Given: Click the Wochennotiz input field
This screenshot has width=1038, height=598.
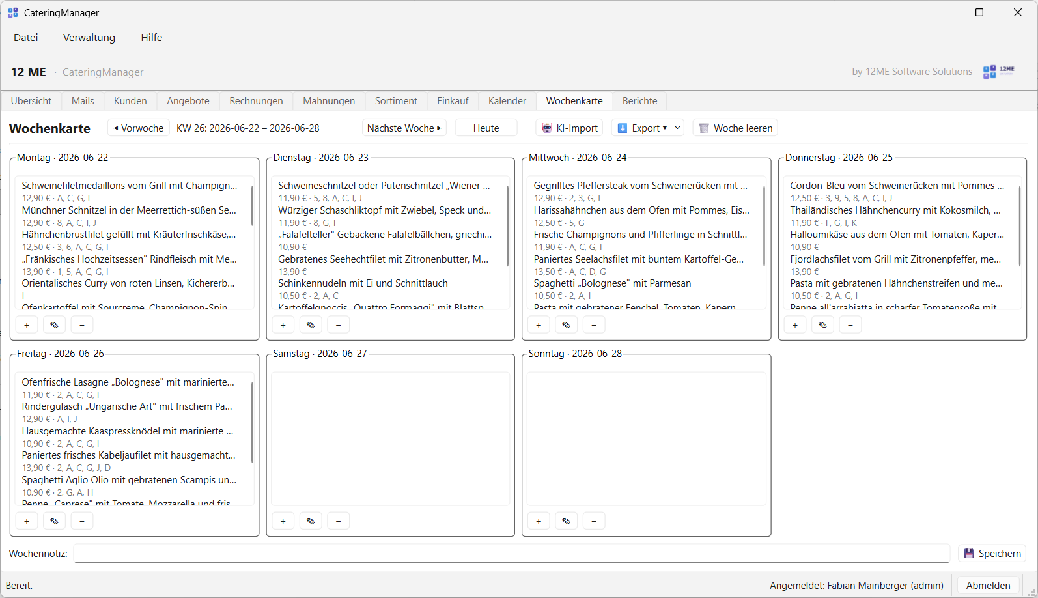Looking at the screenshot, I should click(512, 553).
